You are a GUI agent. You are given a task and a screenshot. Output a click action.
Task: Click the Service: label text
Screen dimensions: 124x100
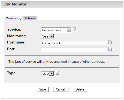14,29
